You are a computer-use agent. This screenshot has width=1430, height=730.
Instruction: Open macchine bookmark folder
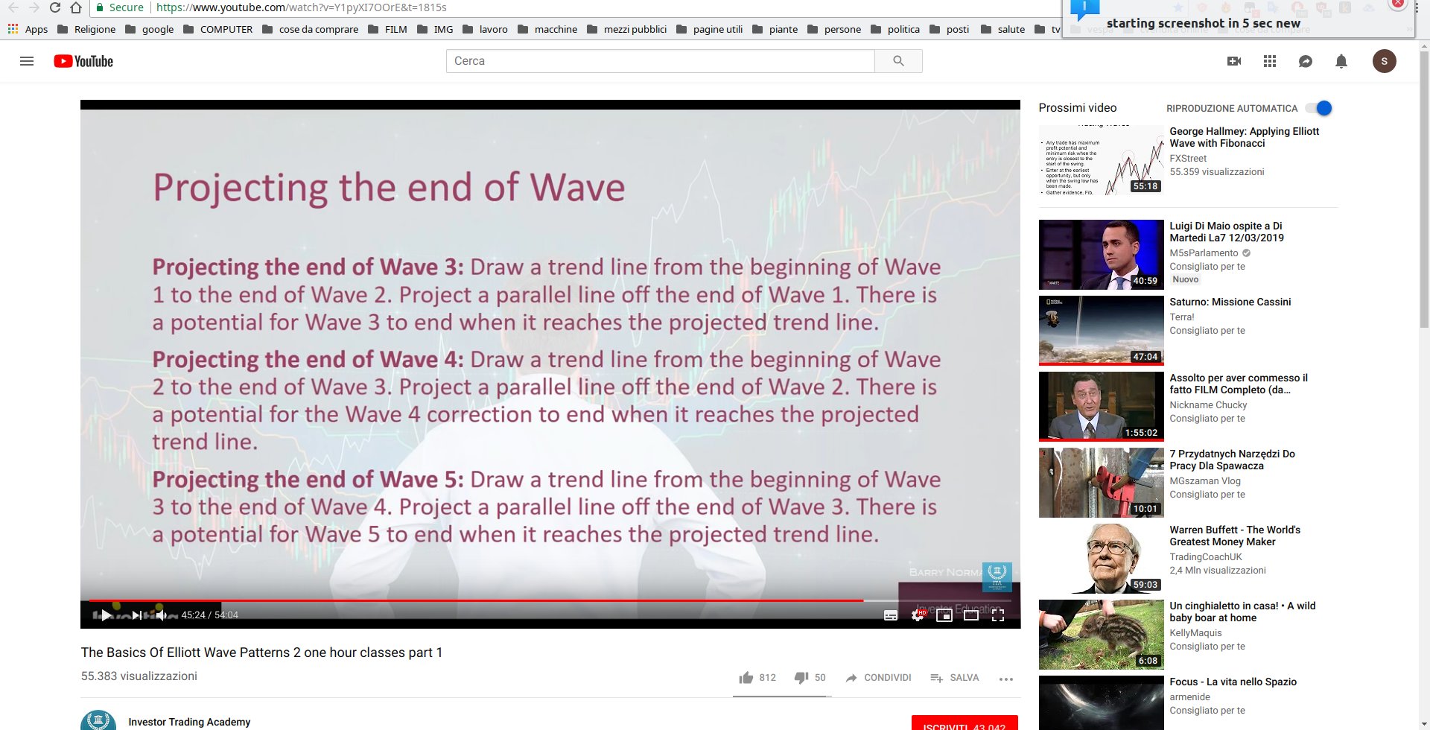tap(547, 29)
